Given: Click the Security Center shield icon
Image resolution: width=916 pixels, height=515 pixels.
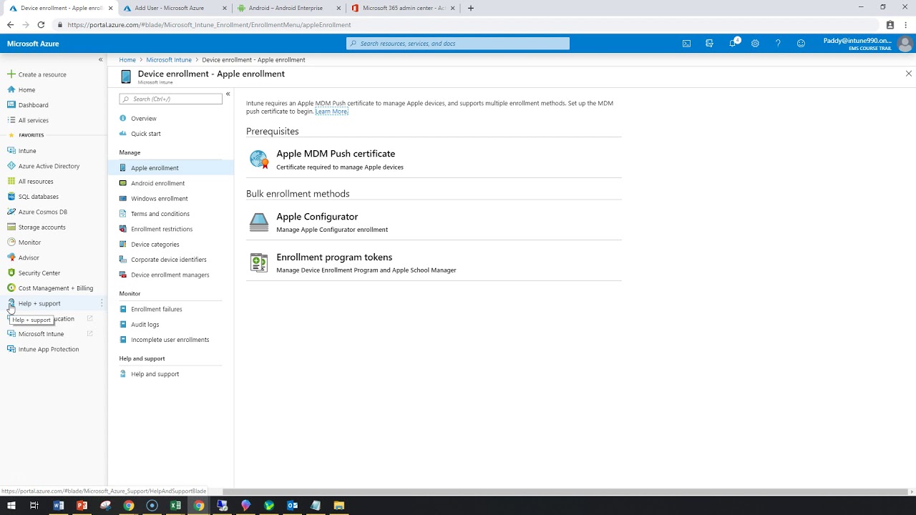Looking at the screenshot, I should click(11, 273).
